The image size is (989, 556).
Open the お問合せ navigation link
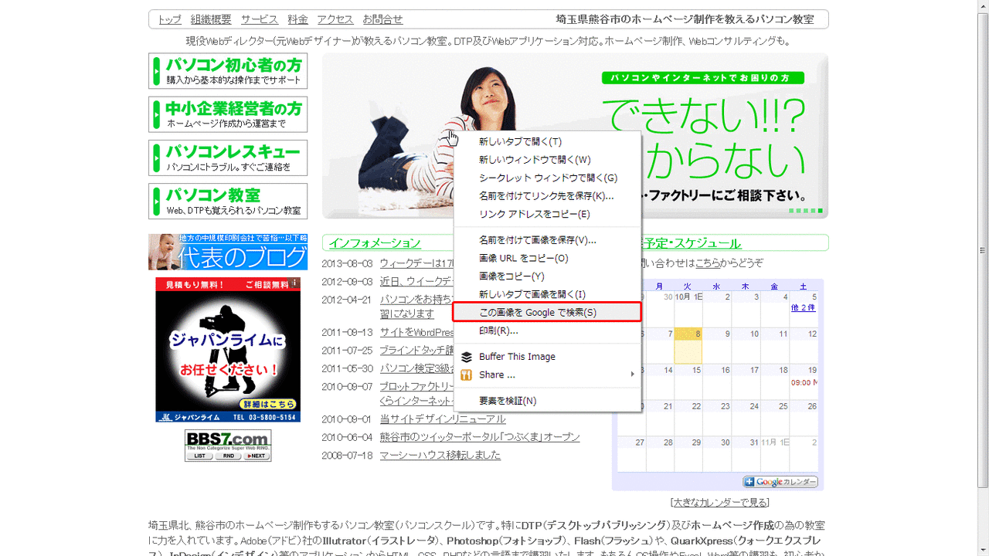click(382, 19)
